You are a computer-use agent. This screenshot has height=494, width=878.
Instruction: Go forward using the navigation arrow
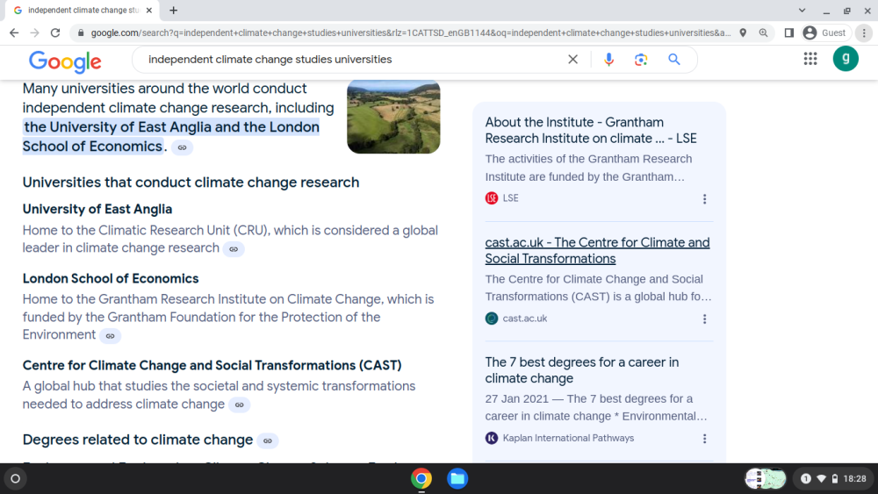[x=35, y=33]
